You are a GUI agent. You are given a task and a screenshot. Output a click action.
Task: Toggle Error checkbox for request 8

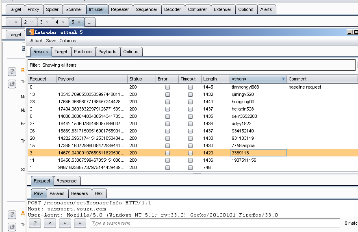pyautogui.click(x=167, y=117)
